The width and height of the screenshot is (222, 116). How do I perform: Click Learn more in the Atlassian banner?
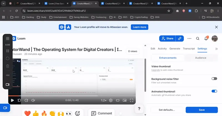[140, 27]
